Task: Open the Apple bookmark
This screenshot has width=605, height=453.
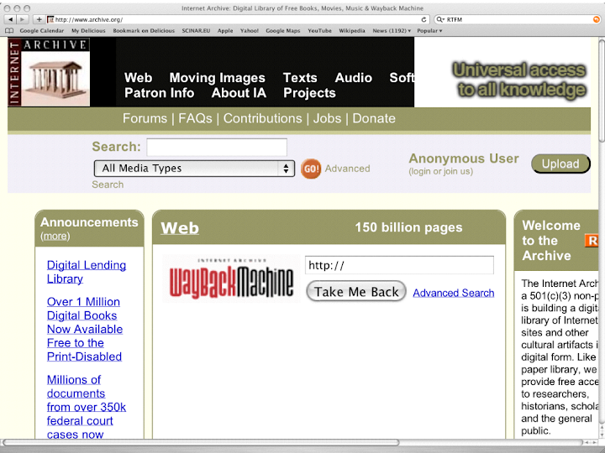Action: (x=225, y=30)
